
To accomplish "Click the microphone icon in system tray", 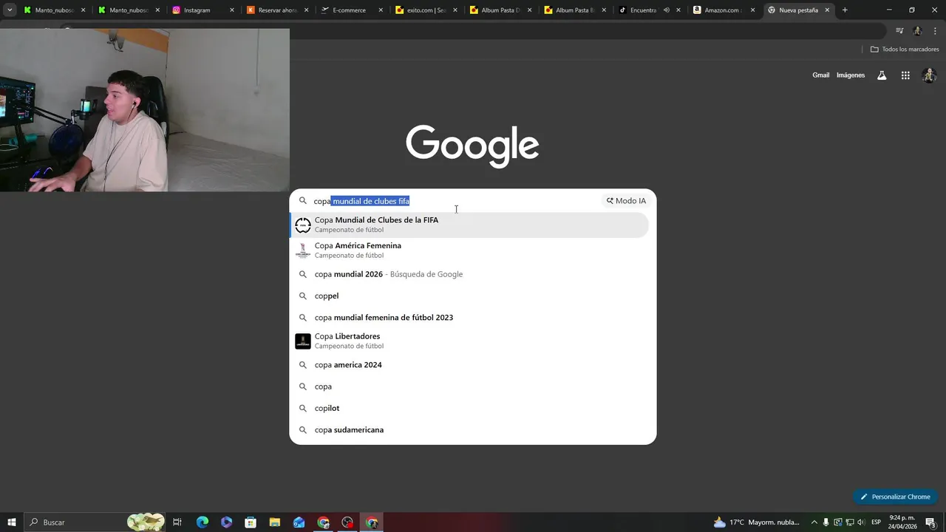I will click(826, 522).
